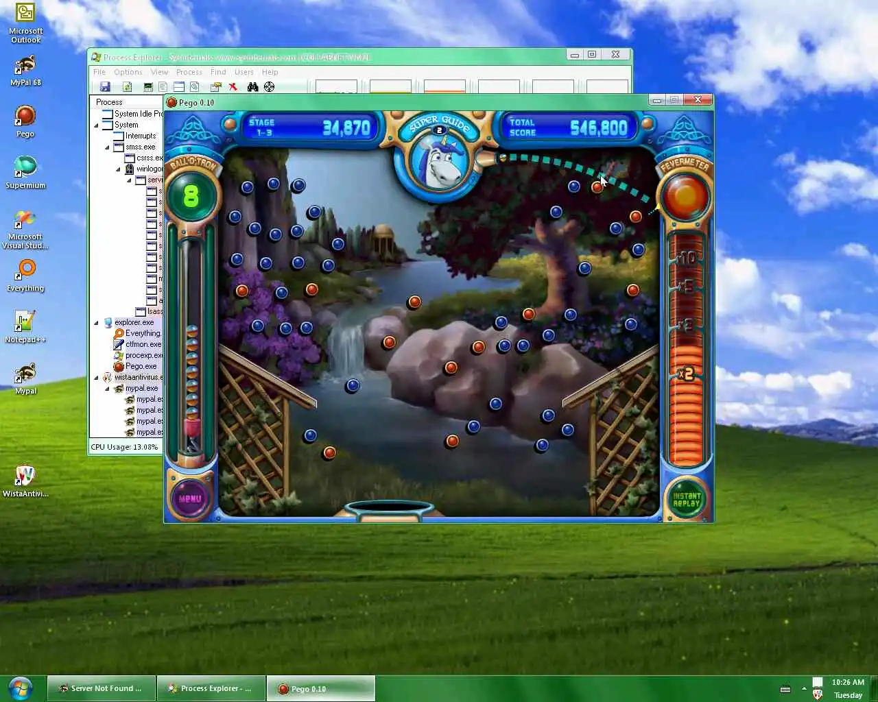Click red X Kill Process icon

[x=233, y=86]
